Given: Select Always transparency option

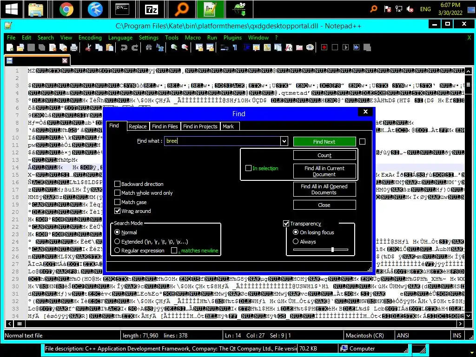Looking at the screenshot, I should tap(296, 241).
